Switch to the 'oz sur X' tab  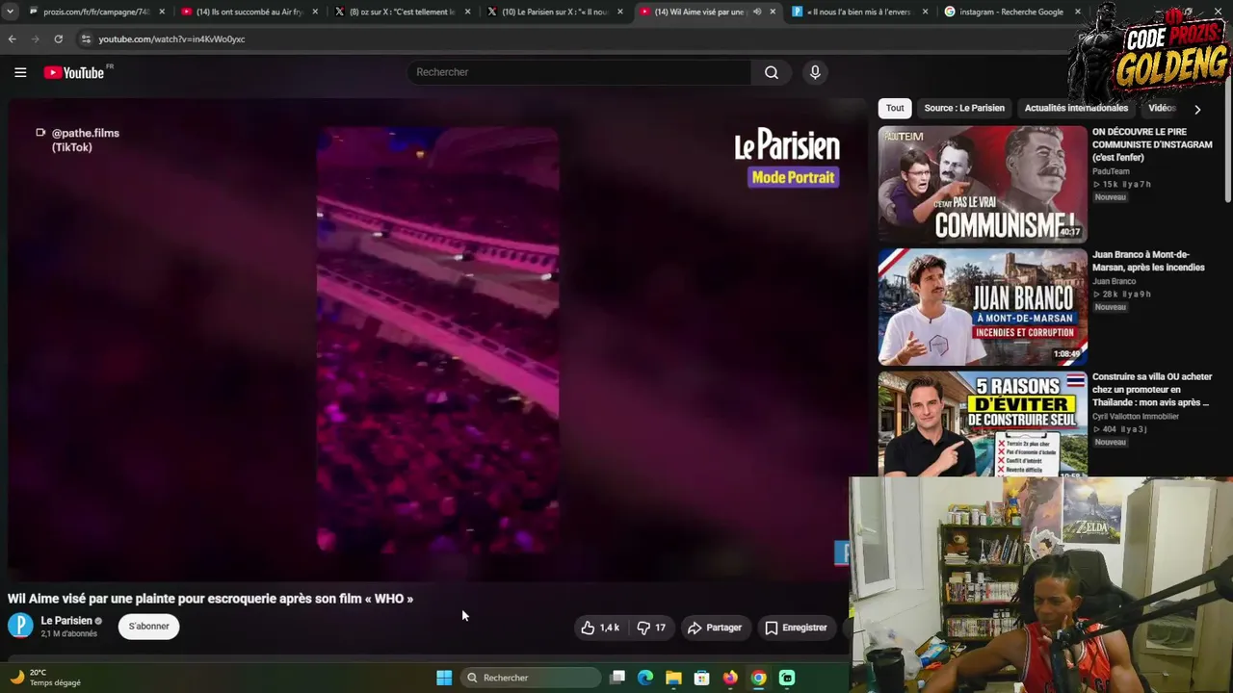click(402, 12)
